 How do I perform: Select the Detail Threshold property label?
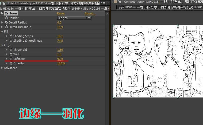click(20, 27)
